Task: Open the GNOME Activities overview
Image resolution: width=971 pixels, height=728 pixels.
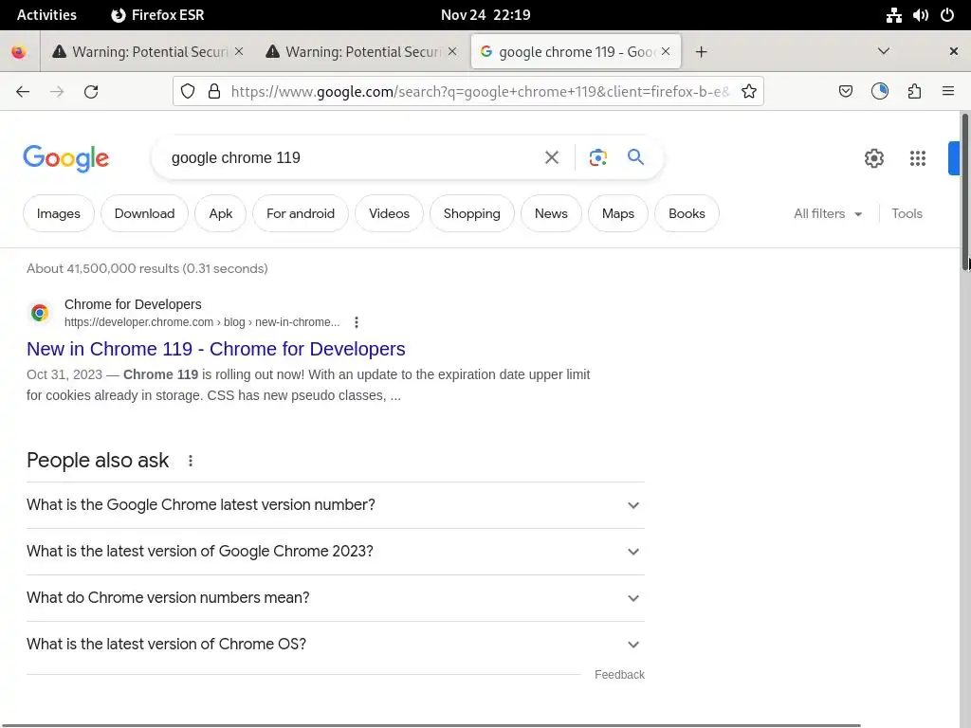Action: [x=46, y=15]
